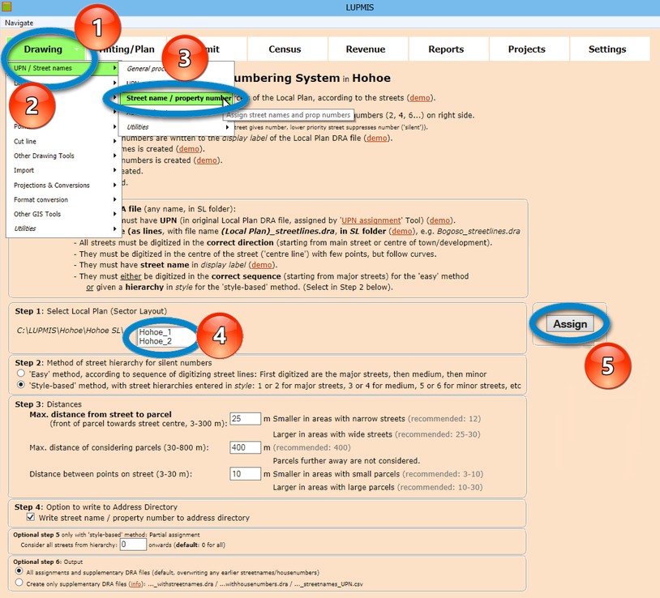Screen dimensions: 660x598
Task: Go to the Settings tab
Action: 607,49
